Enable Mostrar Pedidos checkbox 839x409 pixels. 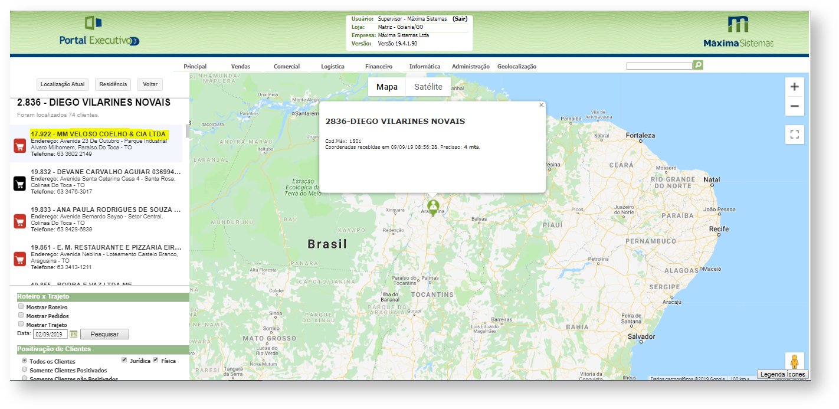[21, 316]
